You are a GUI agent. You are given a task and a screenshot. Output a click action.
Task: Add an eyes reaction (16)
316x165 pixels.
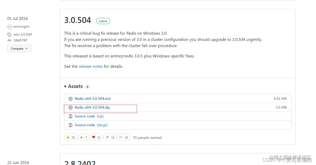click(x=124, y=137)
